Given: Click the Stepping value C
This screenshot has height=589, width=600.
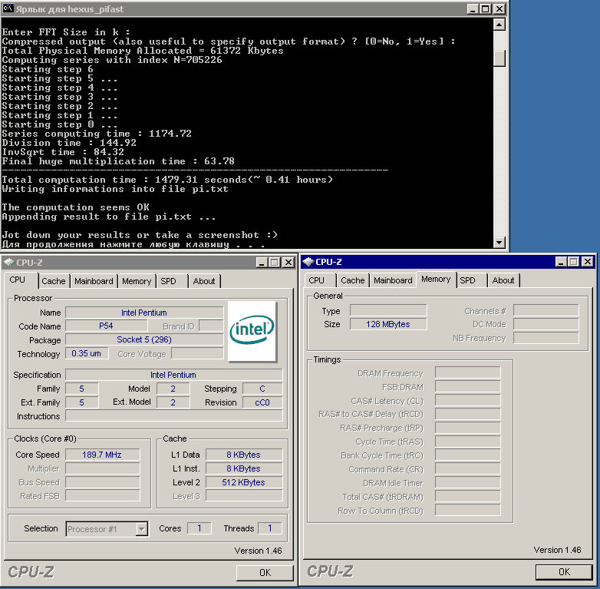Looking at the screenshot, I should pyautogui.click(x=262, y=389).
